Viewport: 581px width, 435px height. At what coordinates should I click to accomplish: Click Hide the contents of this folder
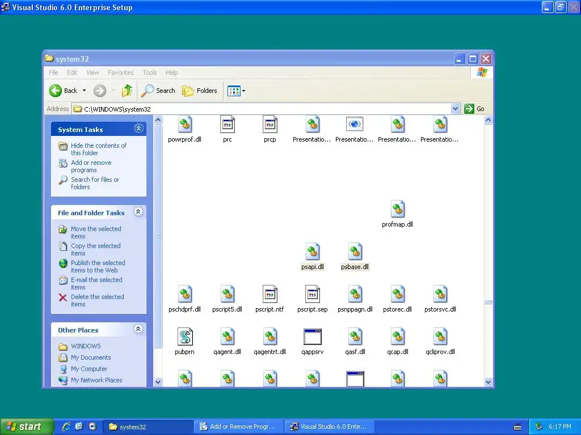[x=99, y=149]
